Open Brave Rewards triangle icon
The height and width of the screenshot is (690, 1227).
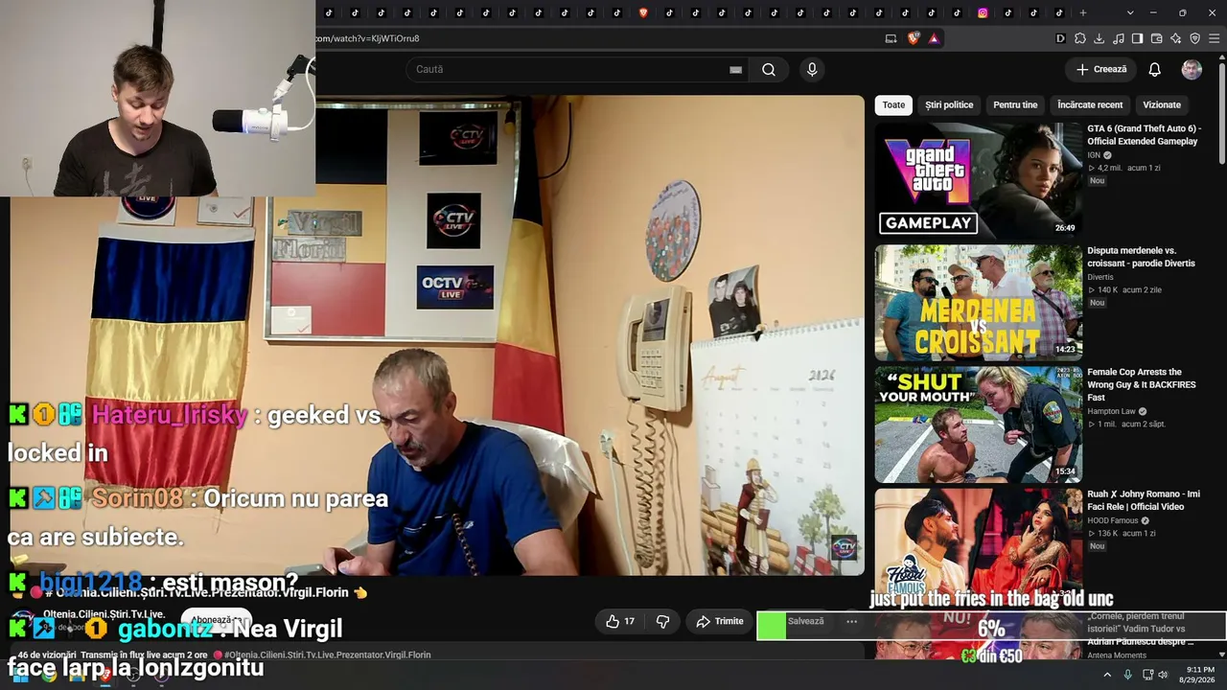(934, 38)
